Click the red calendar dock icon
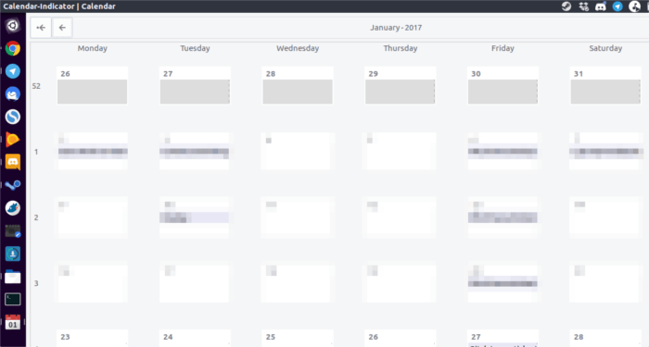 click(13, 322)
